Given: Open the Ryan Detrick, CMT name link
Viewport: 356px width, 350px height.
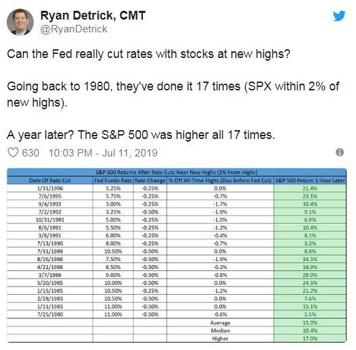Looking at the screenshot, I should point(93,16).
